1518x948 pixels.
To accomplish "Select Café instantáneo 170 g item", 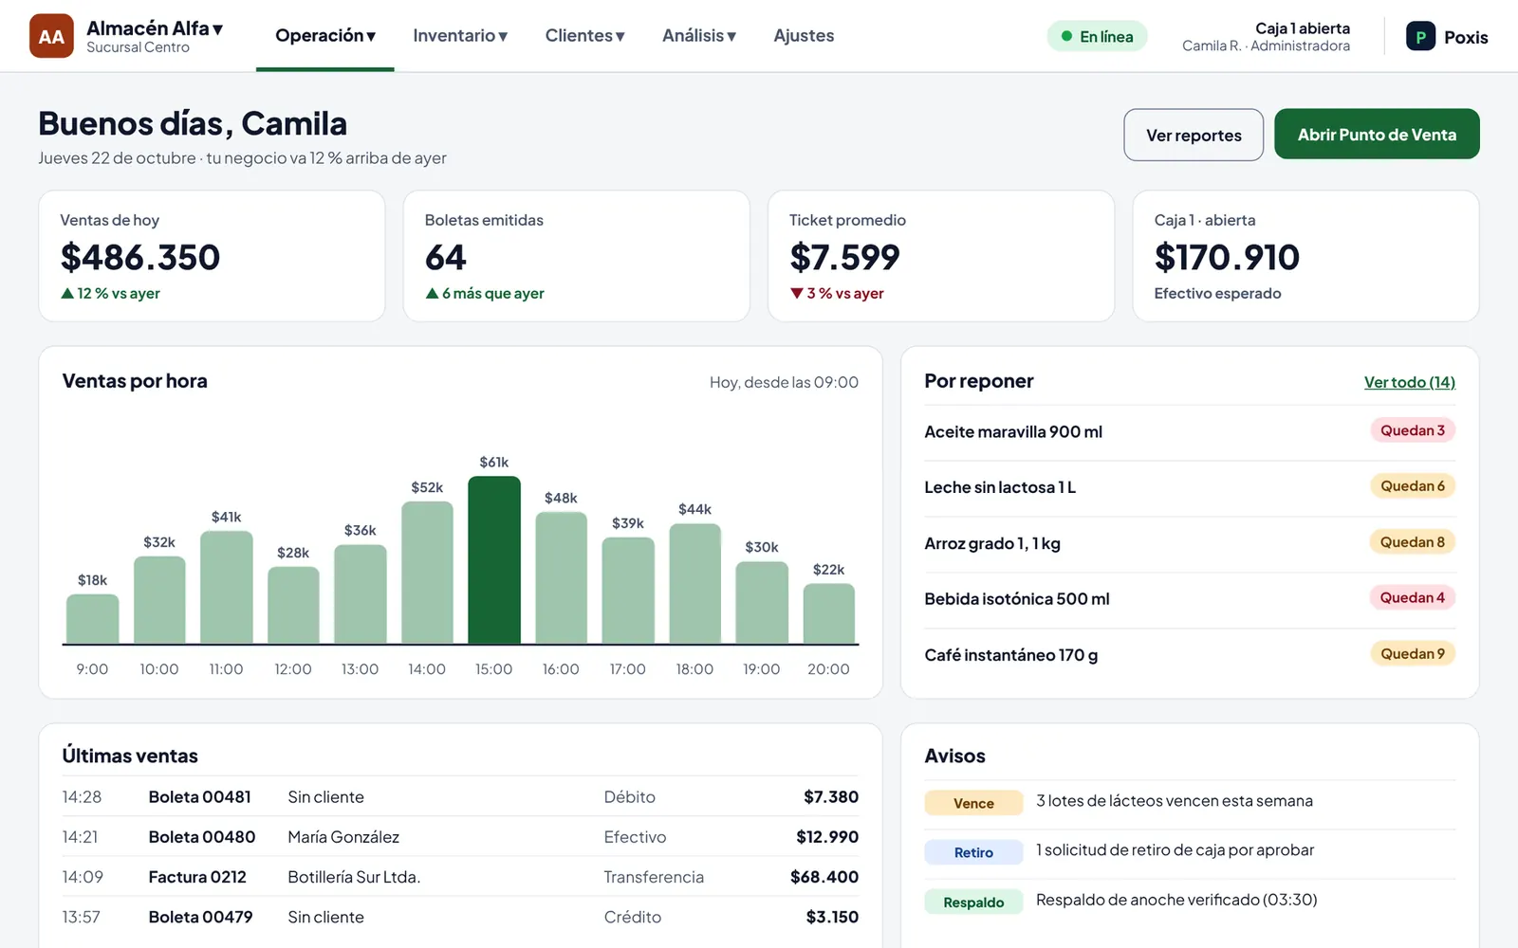I will point(1190,655).
